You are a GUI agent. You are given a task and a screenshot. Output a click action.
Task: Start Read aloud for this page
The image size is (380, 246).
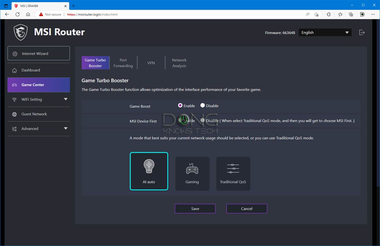(x=308, y=14)
